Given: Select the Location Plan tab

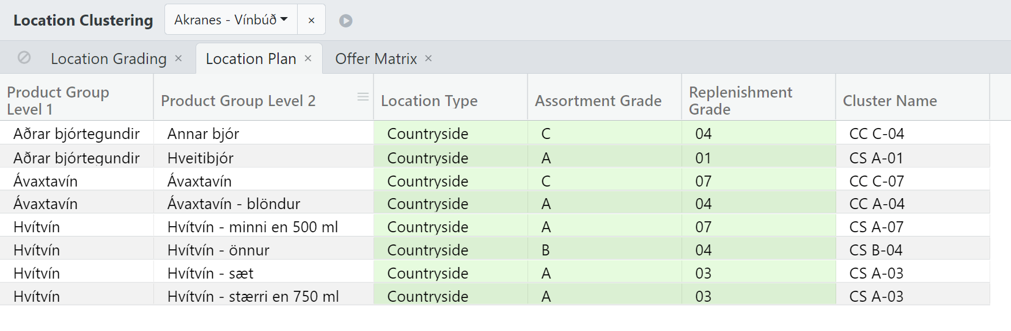Looking at the screenshot, I should tap(251, 59).
